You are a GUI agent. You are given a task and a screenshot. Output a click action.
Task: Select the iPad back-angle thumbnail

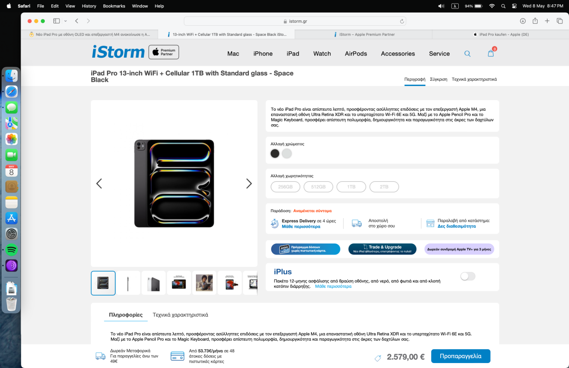click(x=154, y=283)
